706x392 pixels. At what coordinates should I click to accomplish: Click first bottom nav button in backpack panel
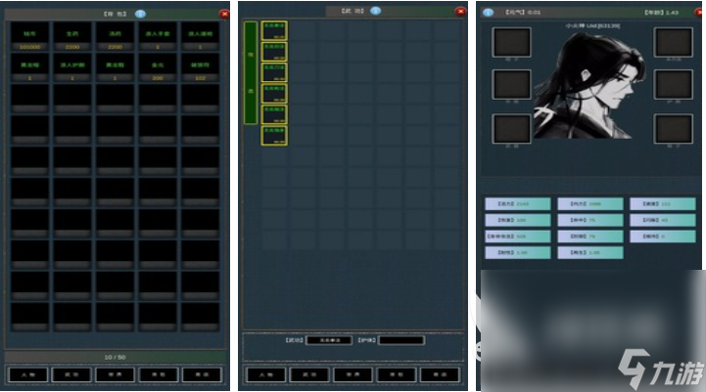pyautogui.click(x=28, y=374)
